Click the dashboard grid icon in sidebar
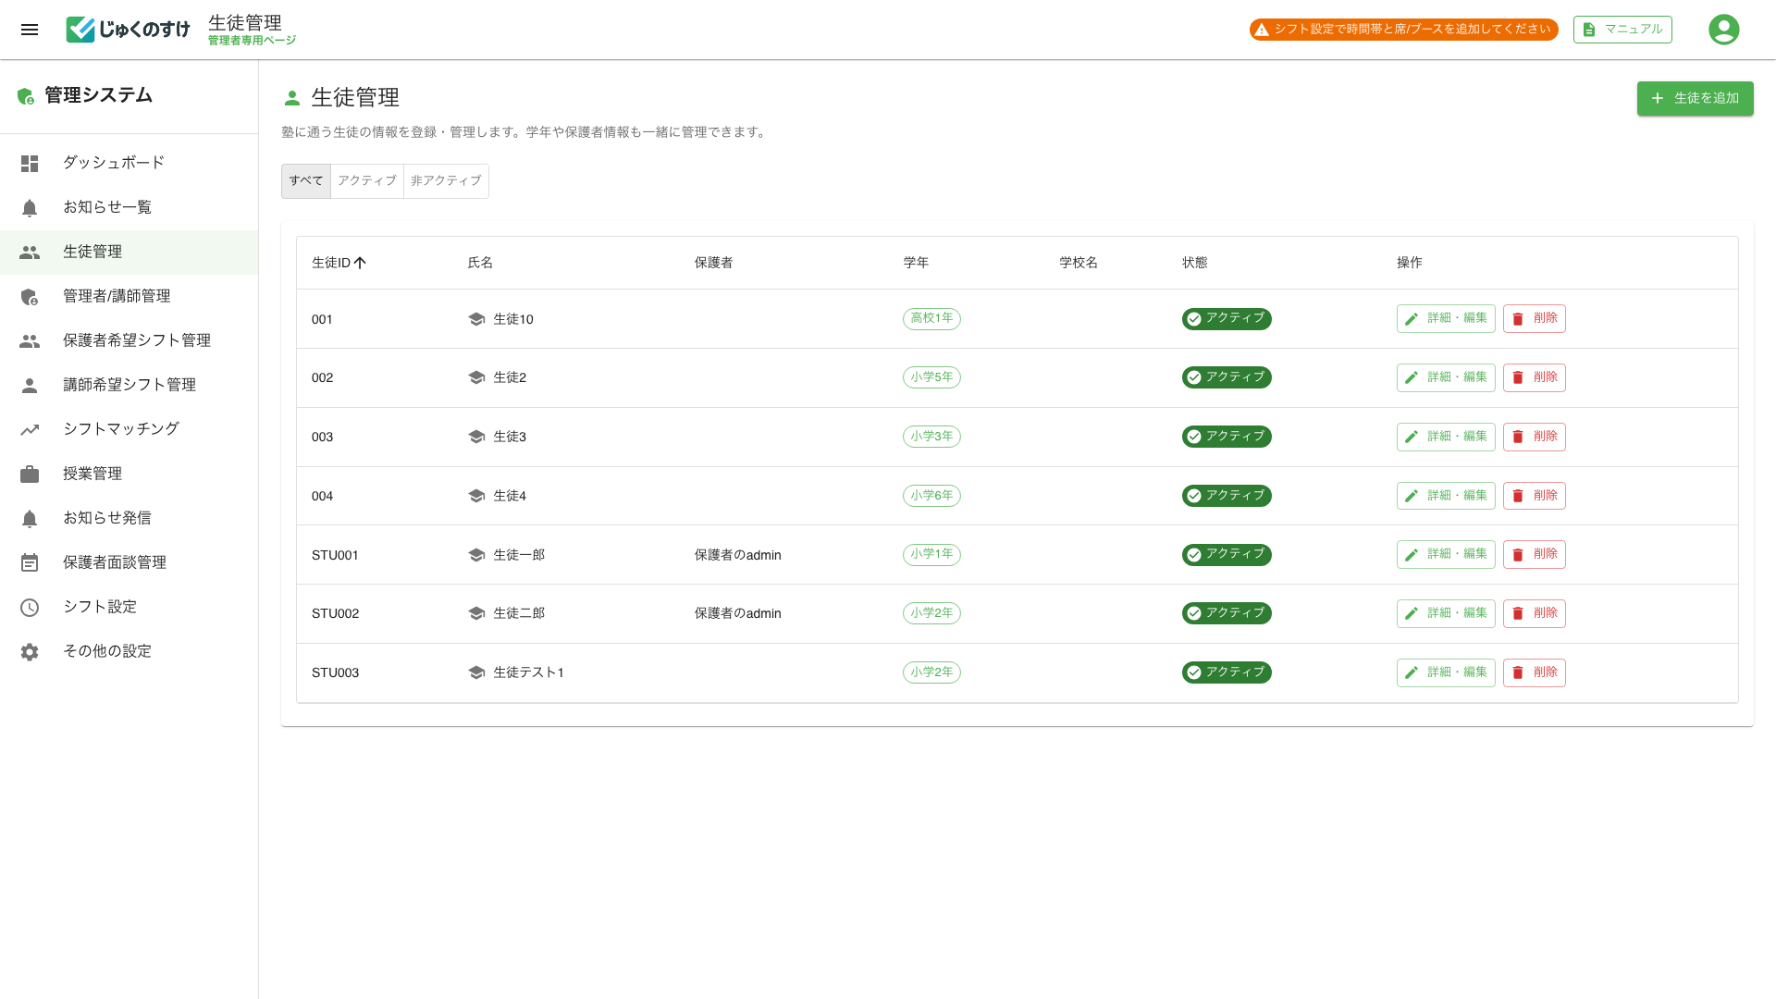The height and width of the screenshot is (999, 1776). point(30,164)
